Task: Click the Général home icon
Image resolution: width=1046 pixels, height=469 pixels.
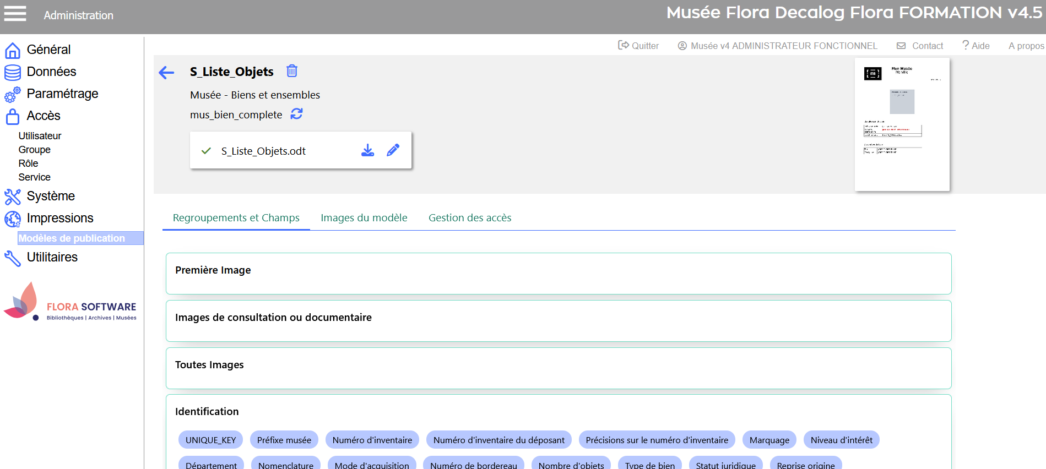Action: pyautogui.click(x=13, y=50)
